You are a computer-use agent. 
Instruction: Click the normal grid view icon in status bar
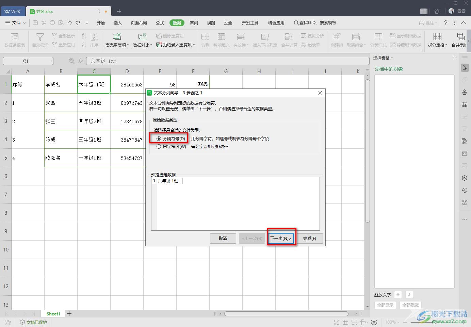[345, 322]
